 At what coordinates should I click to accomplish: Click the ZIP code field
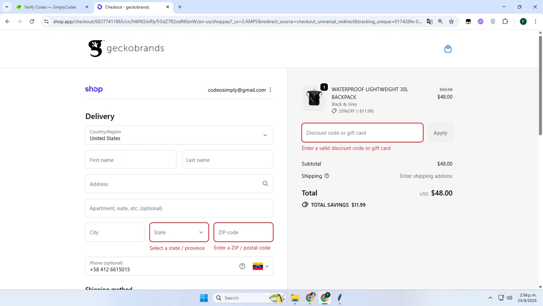click(x=243, y=232)
